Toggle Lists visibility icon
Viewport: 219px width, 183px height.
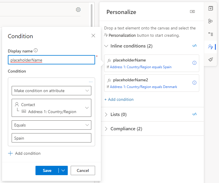point(195,114)
